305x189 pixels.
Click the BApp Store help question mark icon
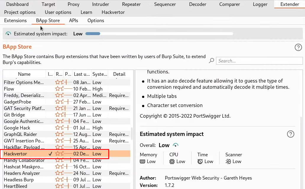(x=298, y=47)
